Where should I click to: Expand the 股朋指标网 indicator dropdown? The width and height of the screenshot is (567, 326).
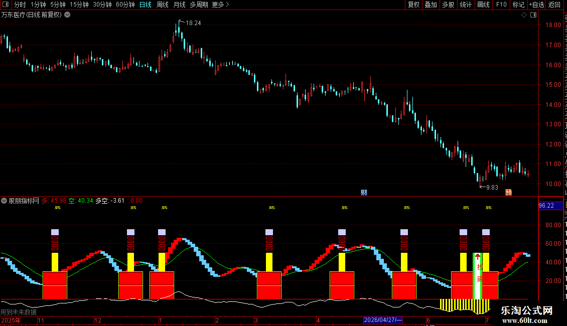(x=4, y=201)
